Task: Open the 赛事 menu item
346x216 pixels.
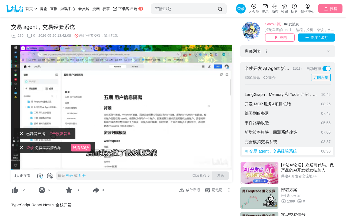Action: [106, 9]
